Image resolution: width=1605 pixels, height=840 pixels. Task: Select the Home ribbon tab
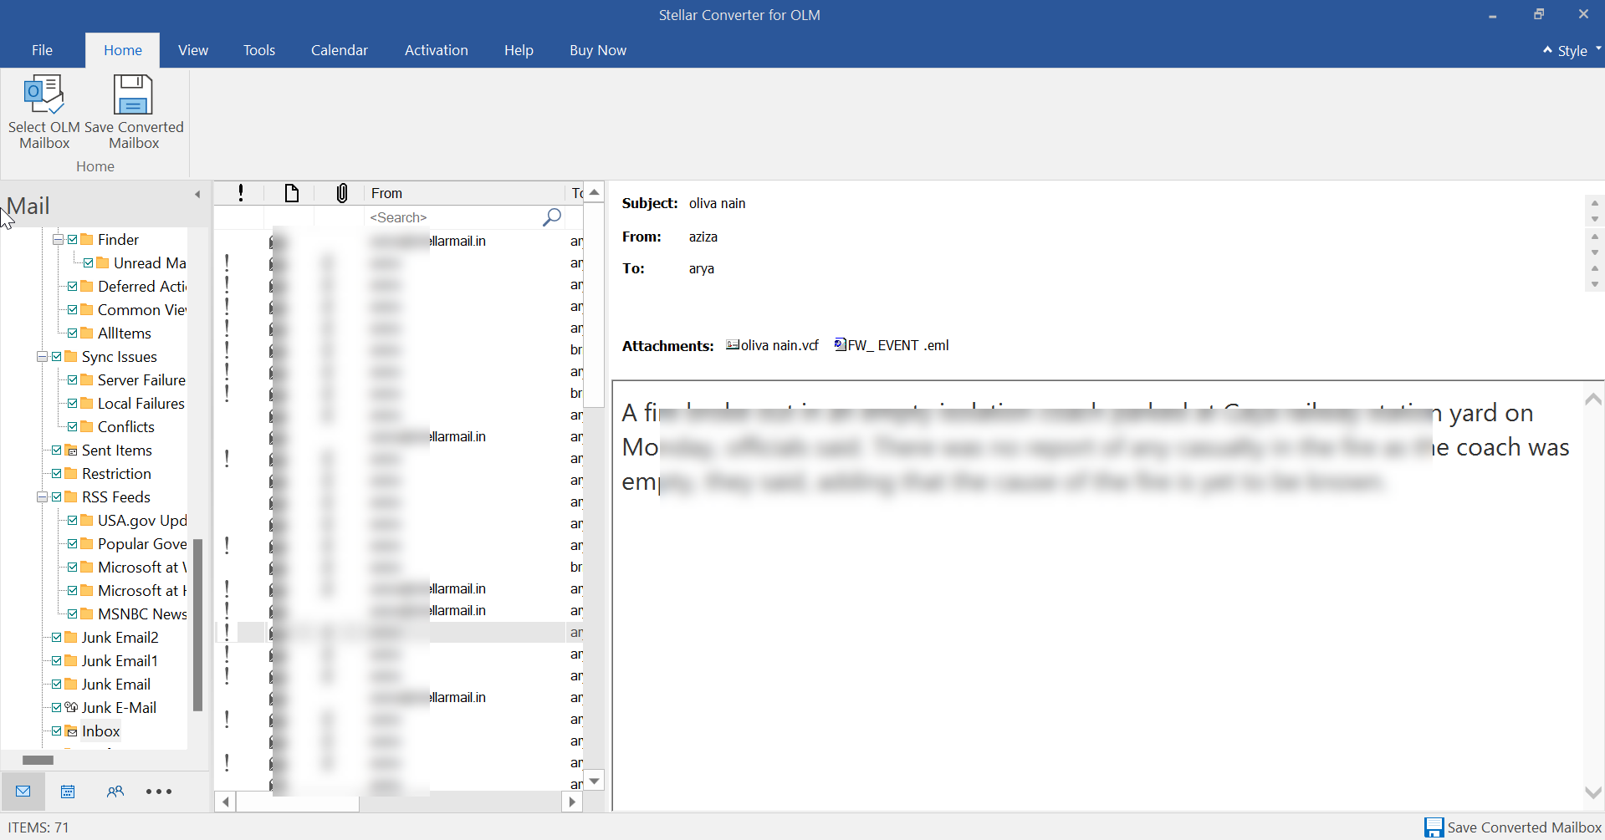[123, 50]
